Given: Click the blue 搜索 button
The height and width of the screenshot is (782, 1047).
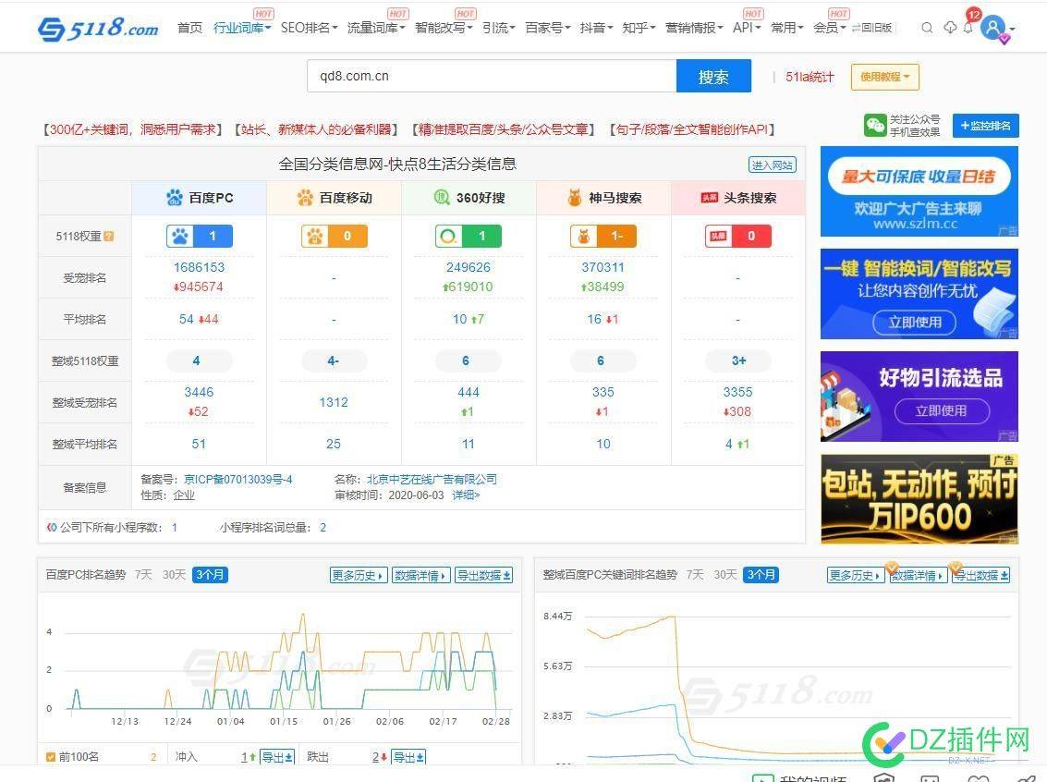Looking at the screenshot, I should 713,77.
